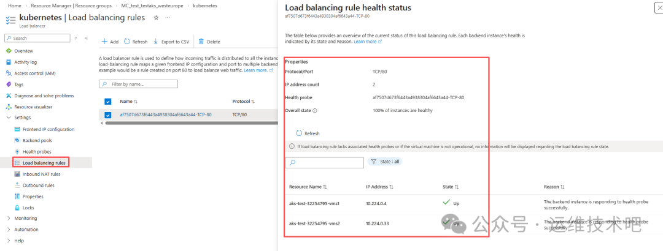Close the health status panel
Image resolution: width=663 pixels, height=251 pixels.
[x=658, y=7]
